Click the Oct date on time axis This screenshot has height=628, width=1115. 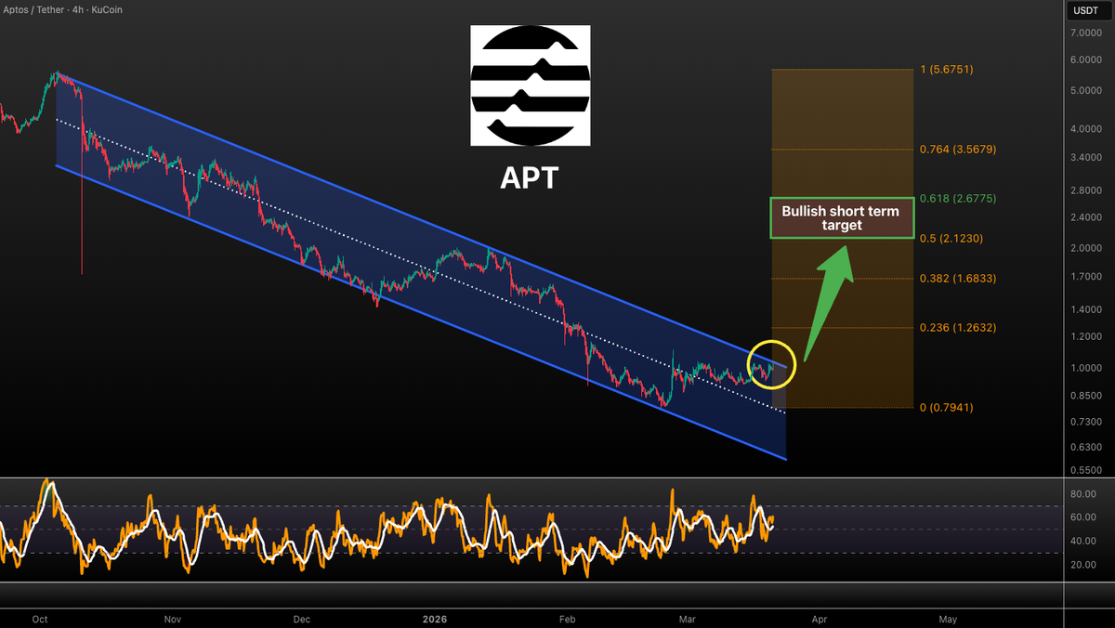click(x=40, y=619)
